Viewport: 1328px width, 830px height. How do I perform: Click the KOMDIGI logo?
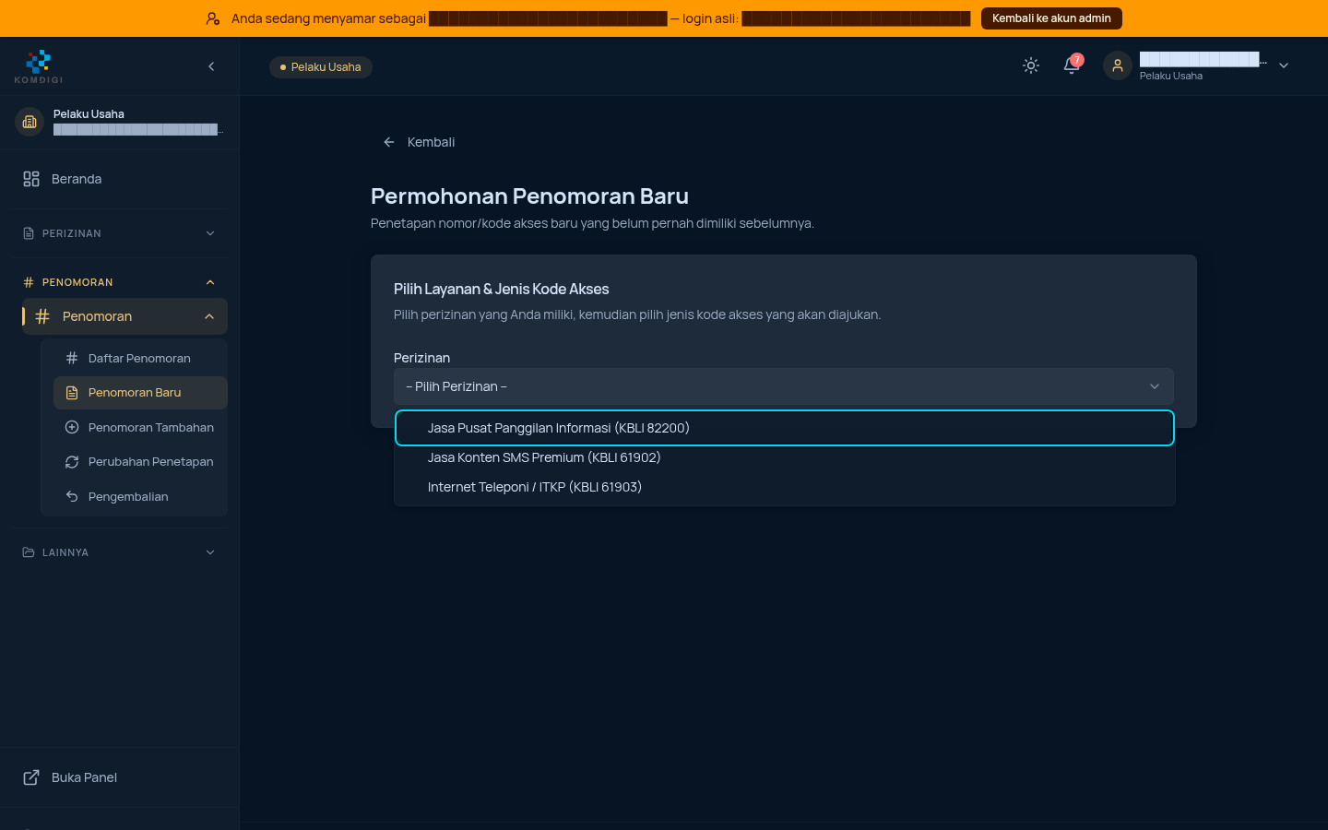(x=39, y=66)
